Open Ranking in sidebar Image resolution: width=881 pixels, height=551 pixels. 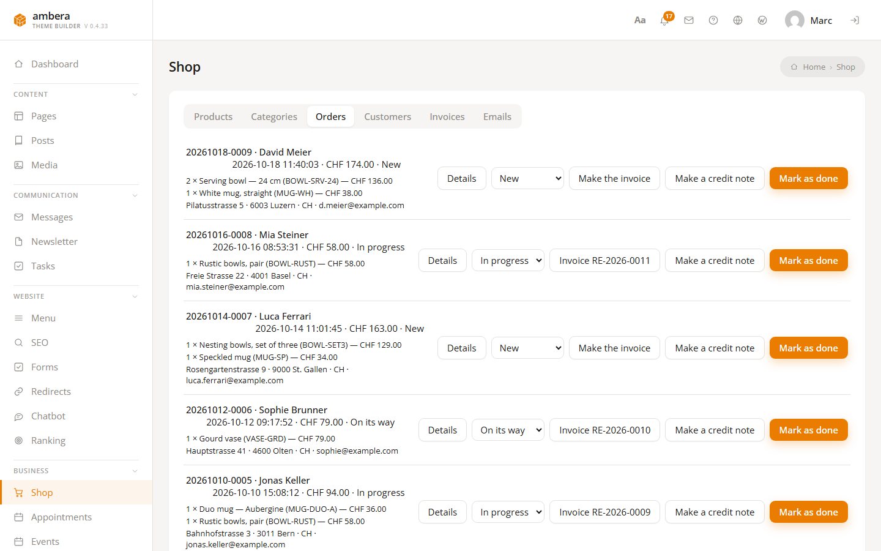[76, 440]
